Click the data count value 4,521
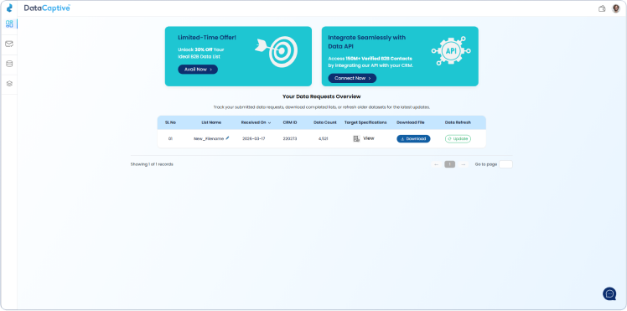 point(323,138)
